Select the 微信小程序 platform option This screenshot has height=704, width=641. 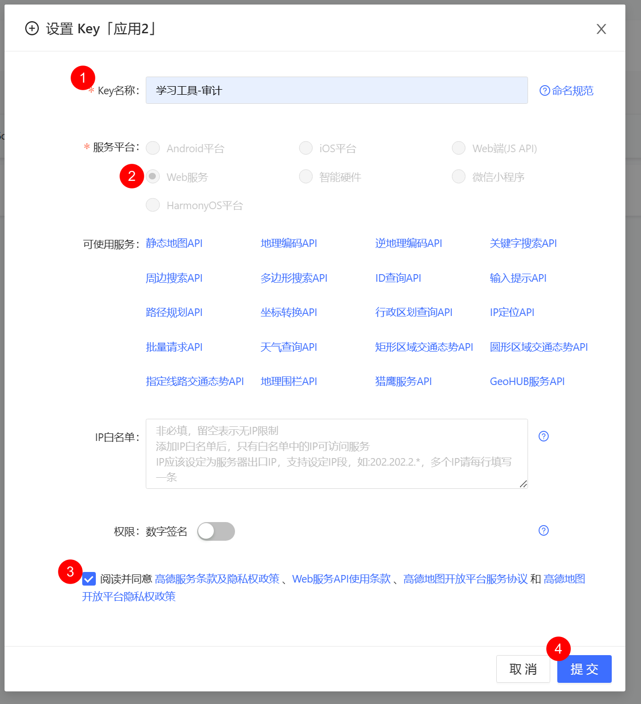(x=458, y=176)
